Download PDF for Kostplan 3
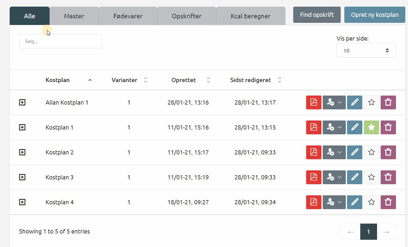 (x=314, y=177)
